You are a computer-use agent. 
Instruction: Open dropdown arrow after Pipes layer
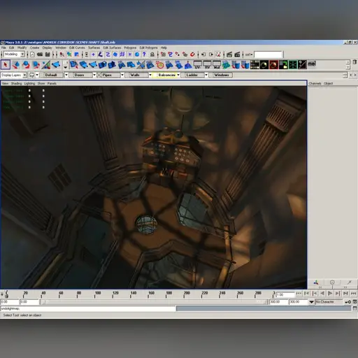122,75
